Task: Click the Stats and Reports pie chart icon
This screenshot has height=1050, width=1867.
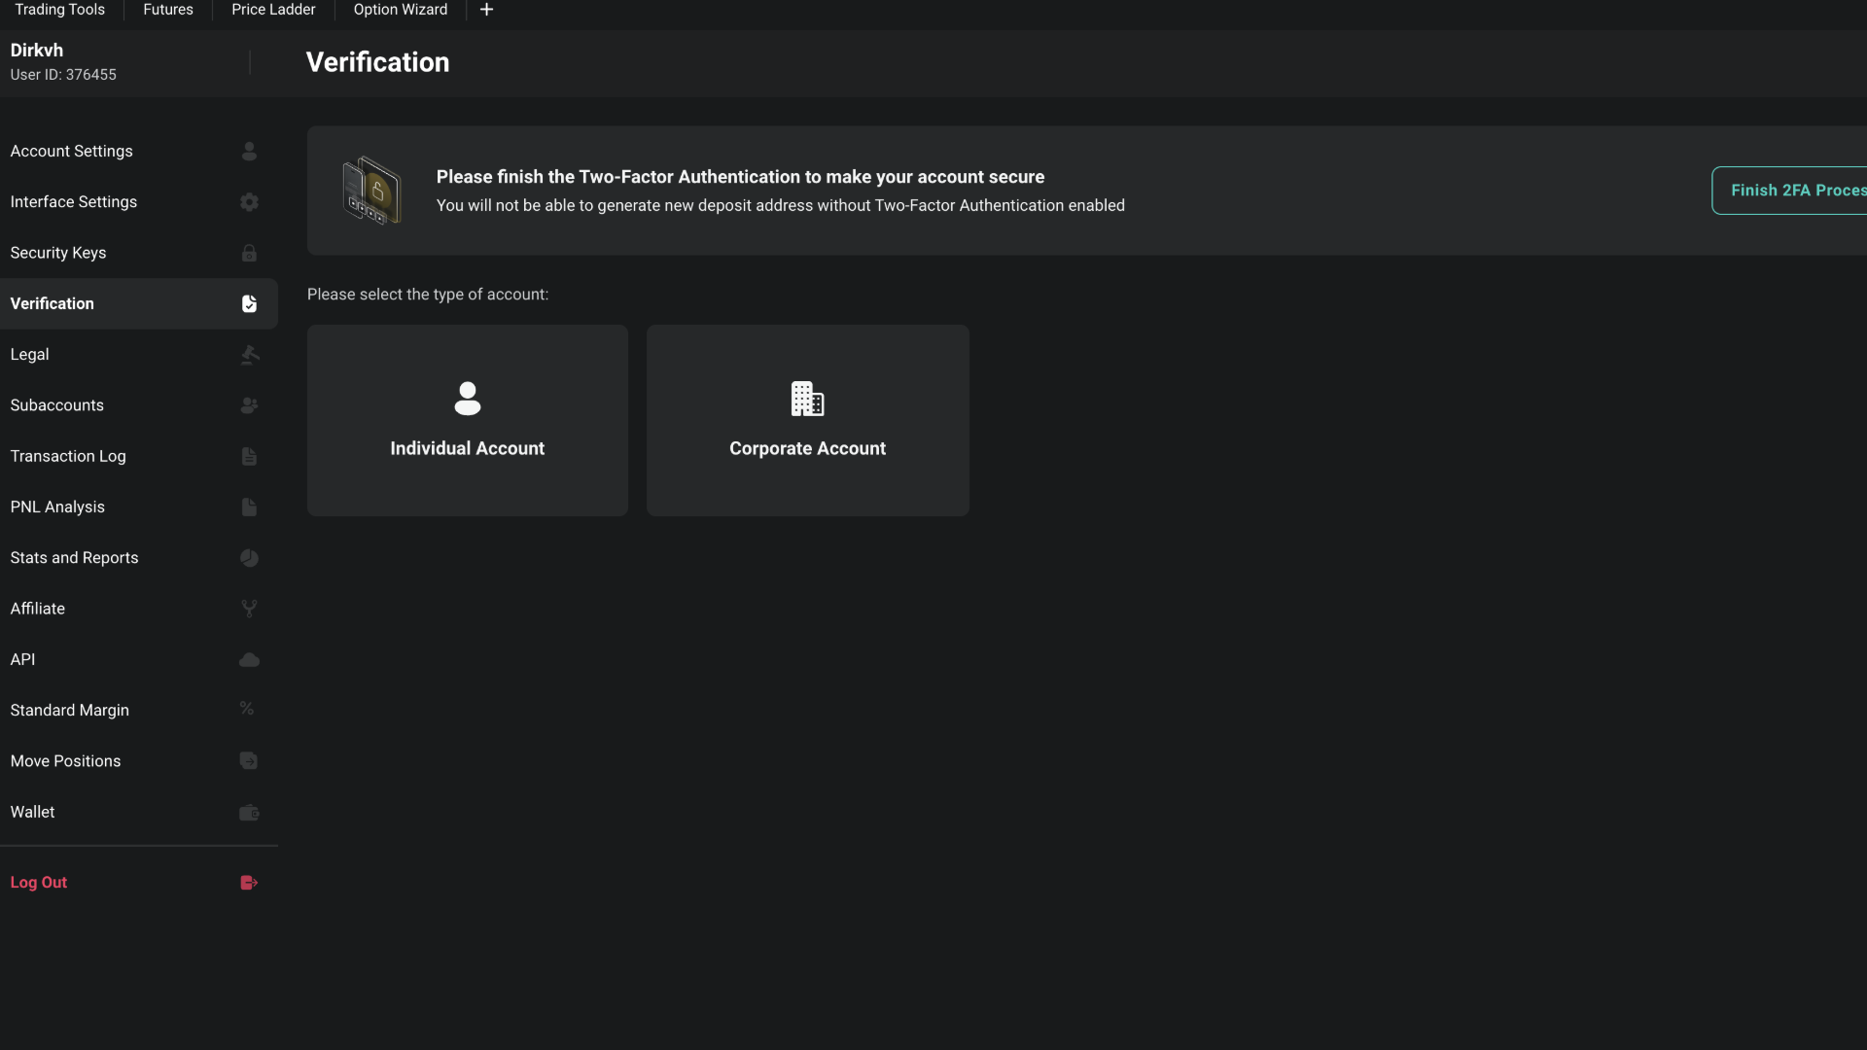Action: click(x=249, y=558)
